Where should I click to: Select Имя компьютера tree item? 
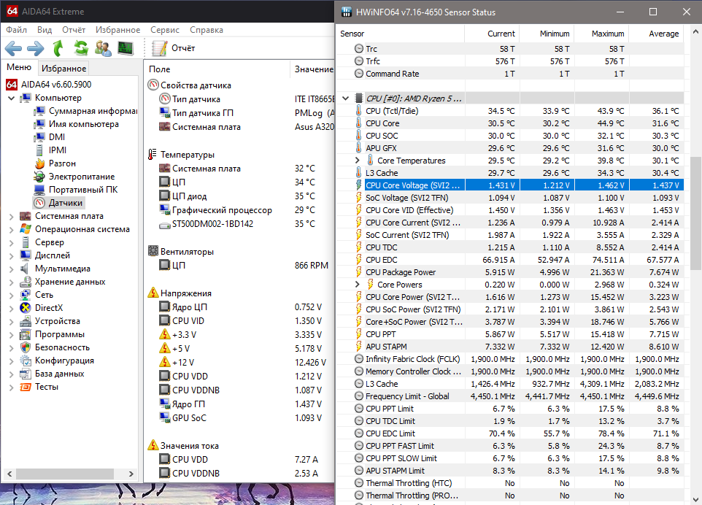77,124
